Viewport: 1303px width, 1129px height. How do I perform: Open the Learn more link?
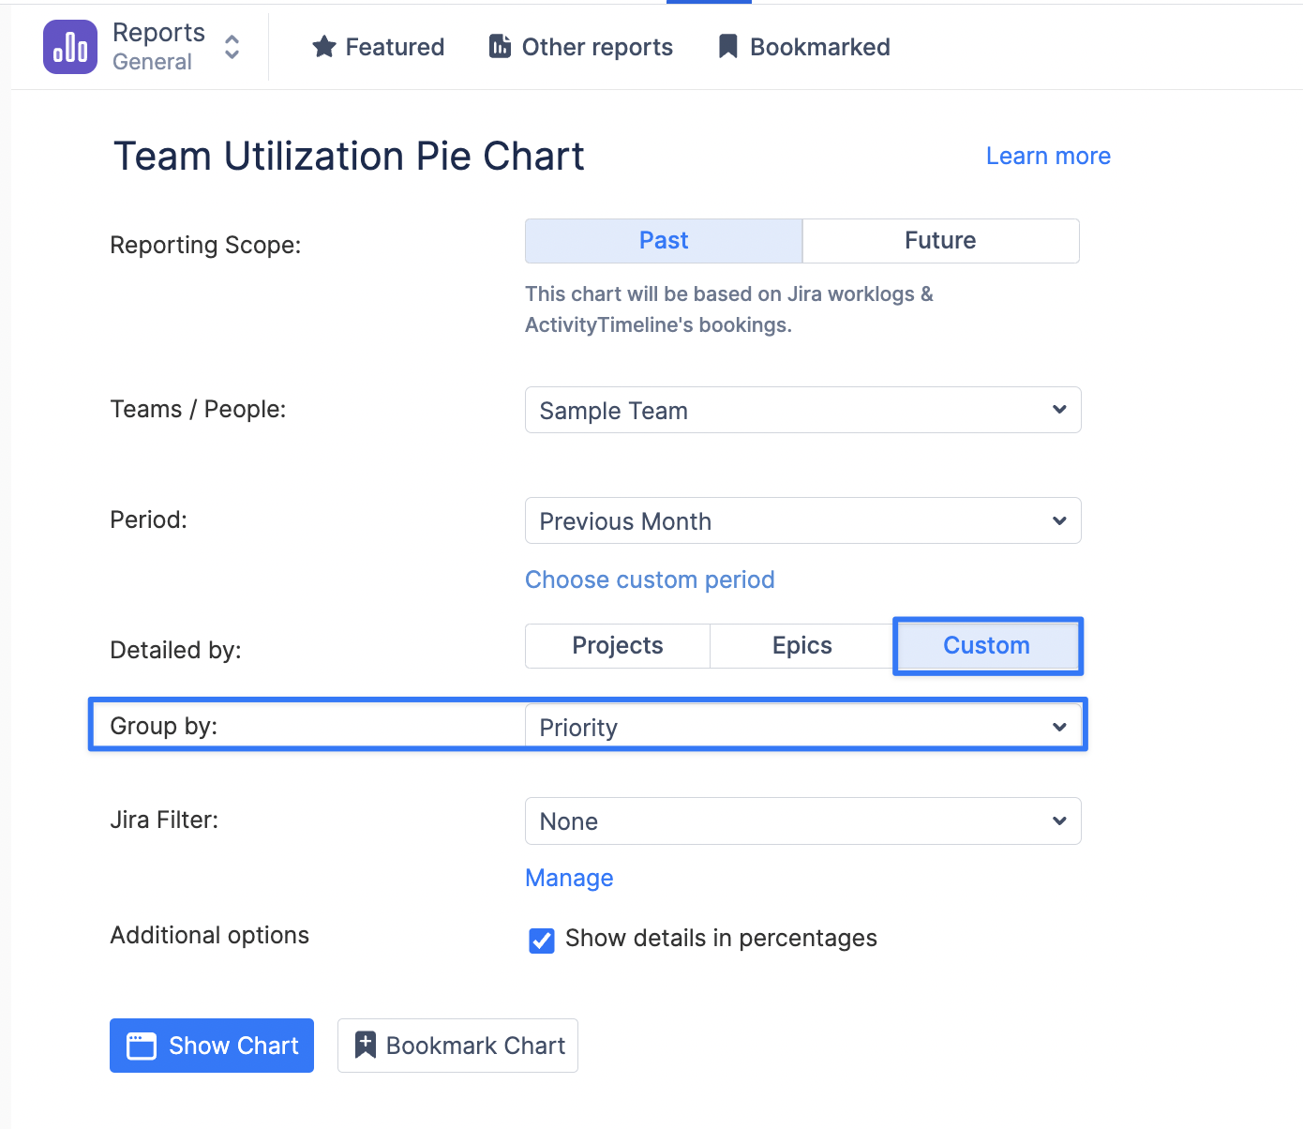pos(1047,157)
